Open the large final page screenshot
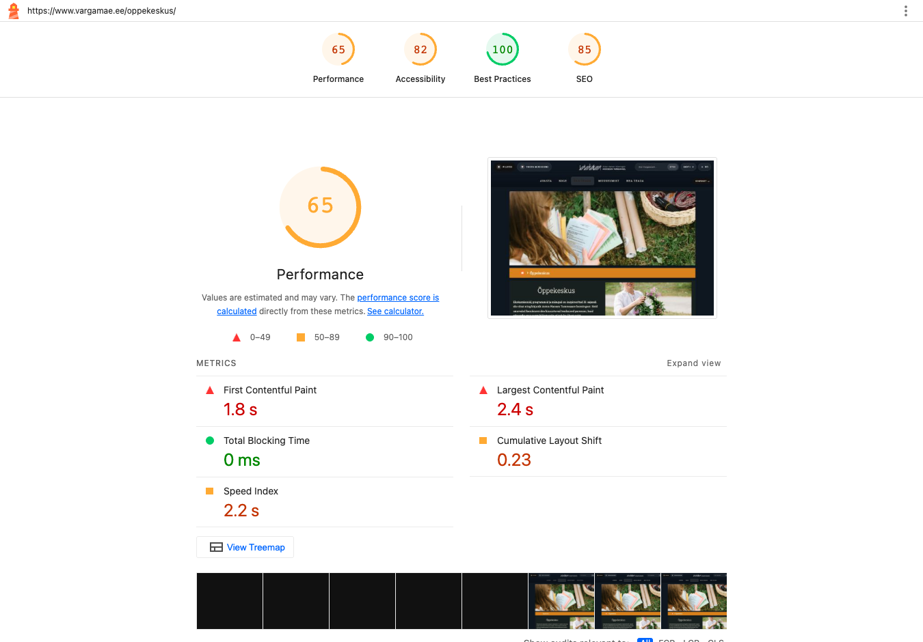This screenshot has height=642, width=923. tap(602, 238)
